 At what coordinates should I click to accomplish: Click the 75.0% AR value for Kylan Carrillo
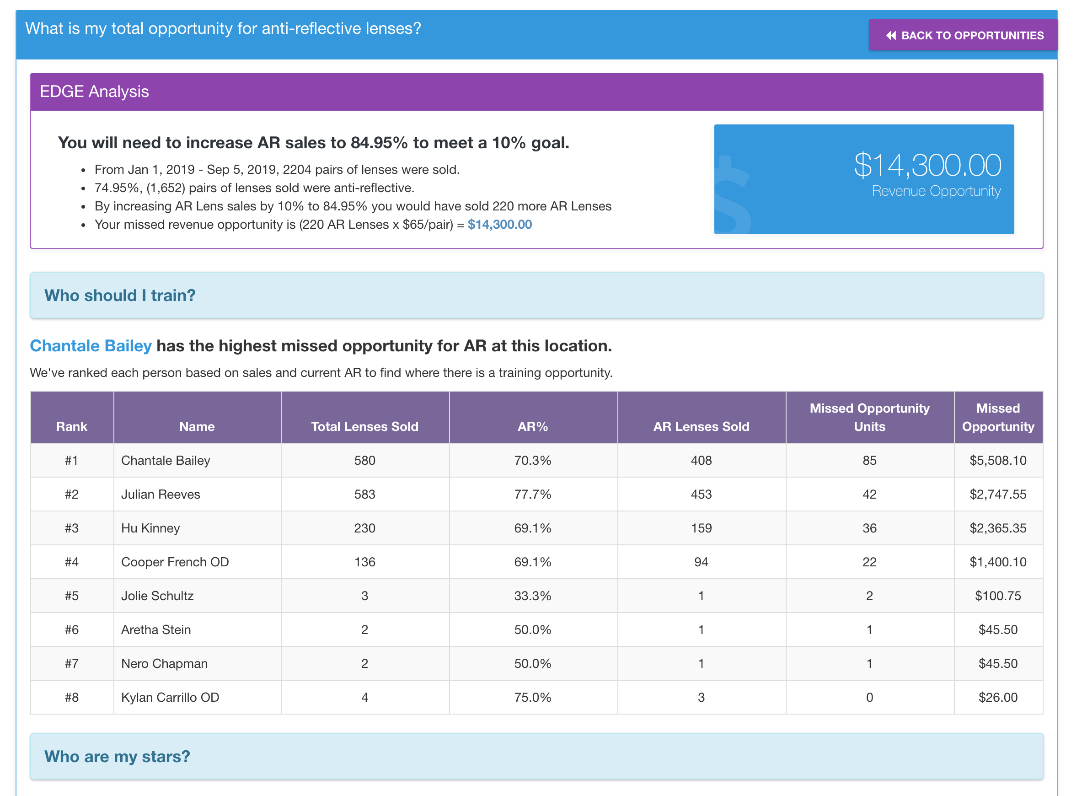pos(533,697)
